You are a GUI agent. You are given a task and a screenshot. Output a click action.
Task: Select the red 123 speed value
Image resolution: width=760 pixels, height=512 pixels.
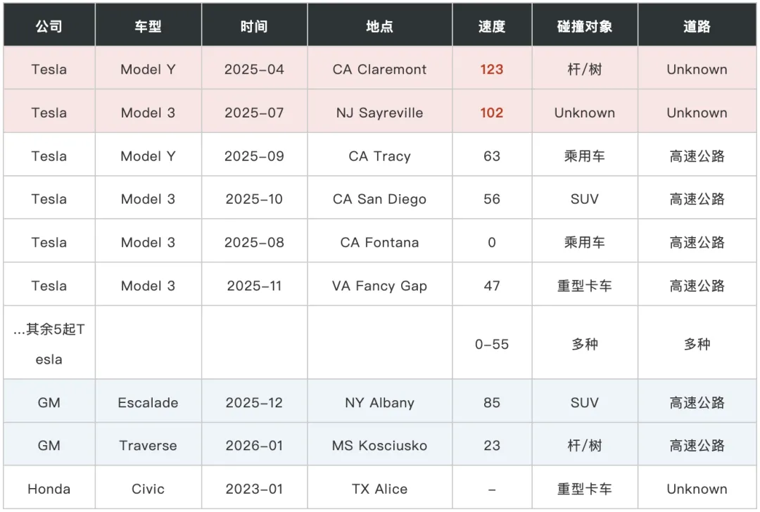492,69
